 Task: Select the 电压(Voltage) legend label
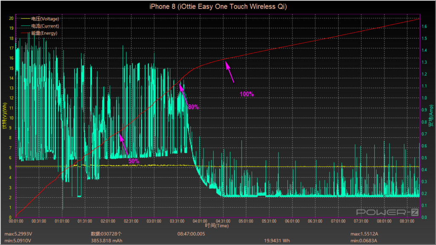coord(45,19)
